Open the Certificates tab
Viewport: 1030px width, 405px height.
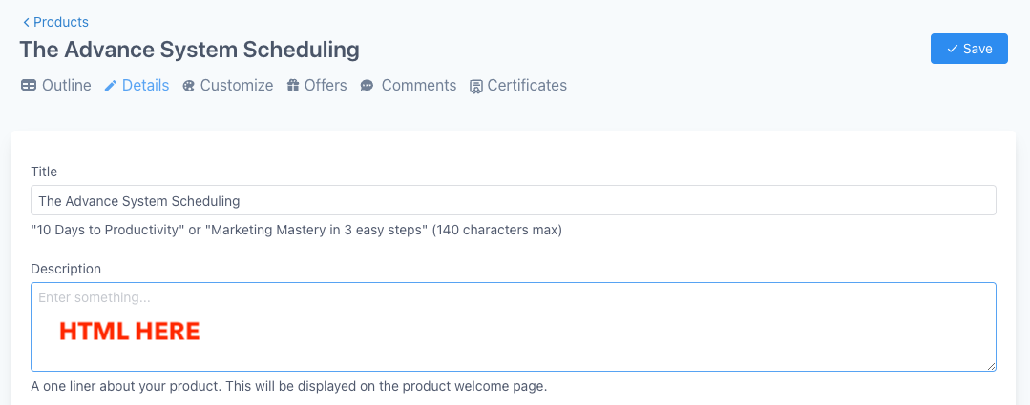coord(527,86)
